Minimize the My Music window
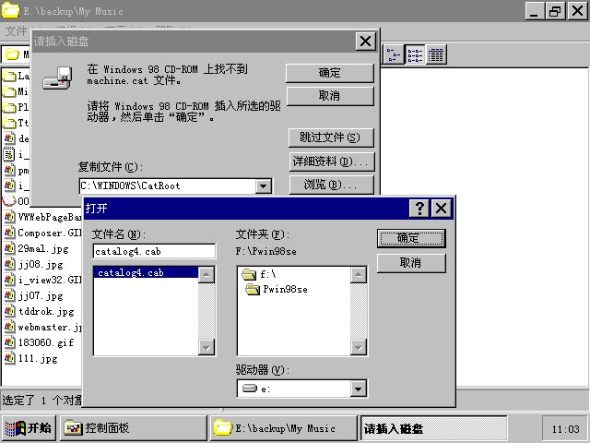Image resolution: width=590 pixels, height=443 pixels. (535, 11)
